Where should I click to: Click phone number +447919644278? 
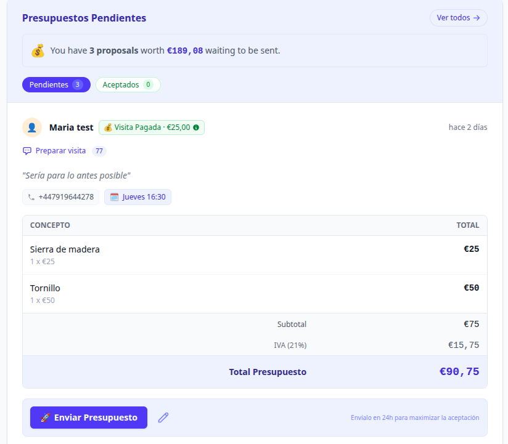click(x=66, y=197)
